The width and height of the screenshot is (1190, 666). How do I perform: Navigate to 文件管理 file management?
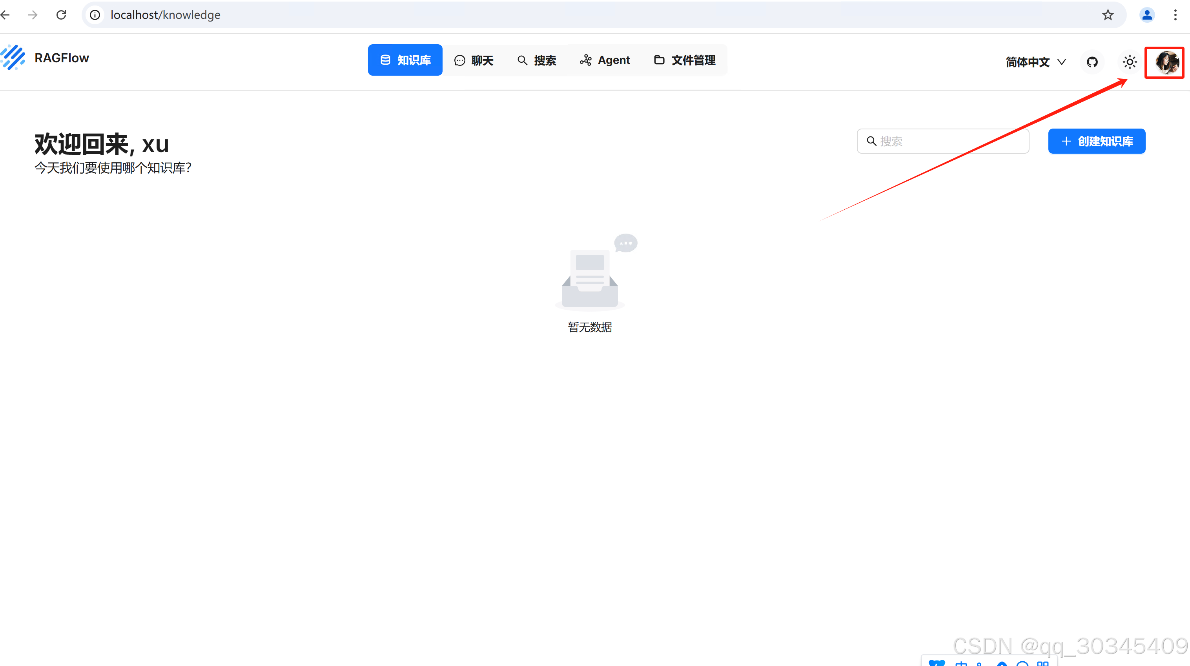(x=685, y=60)
